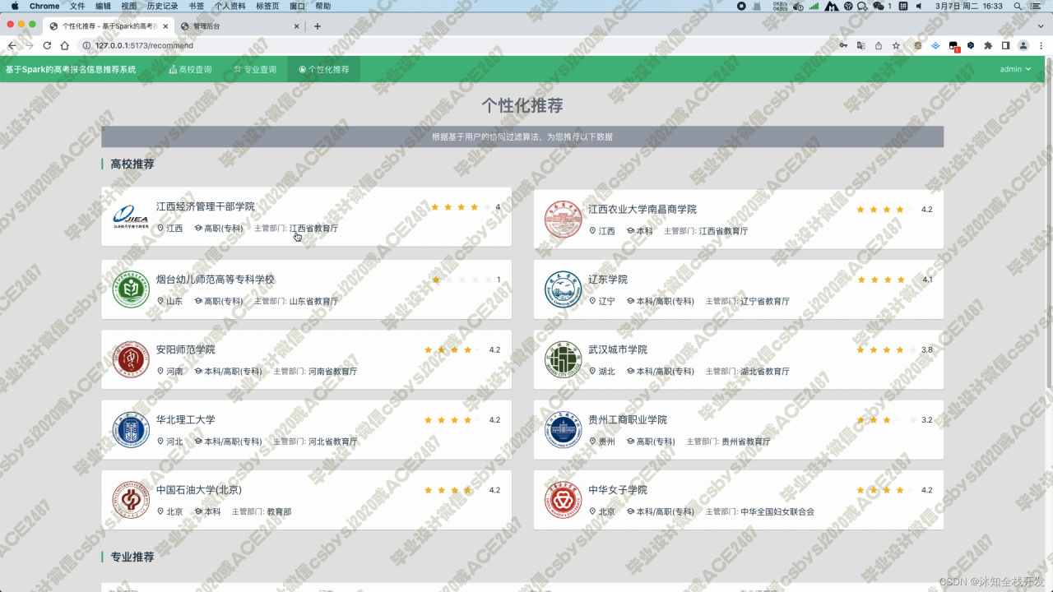
Task: Open Chrome three-dot menu
Action: coord(1041,46)
